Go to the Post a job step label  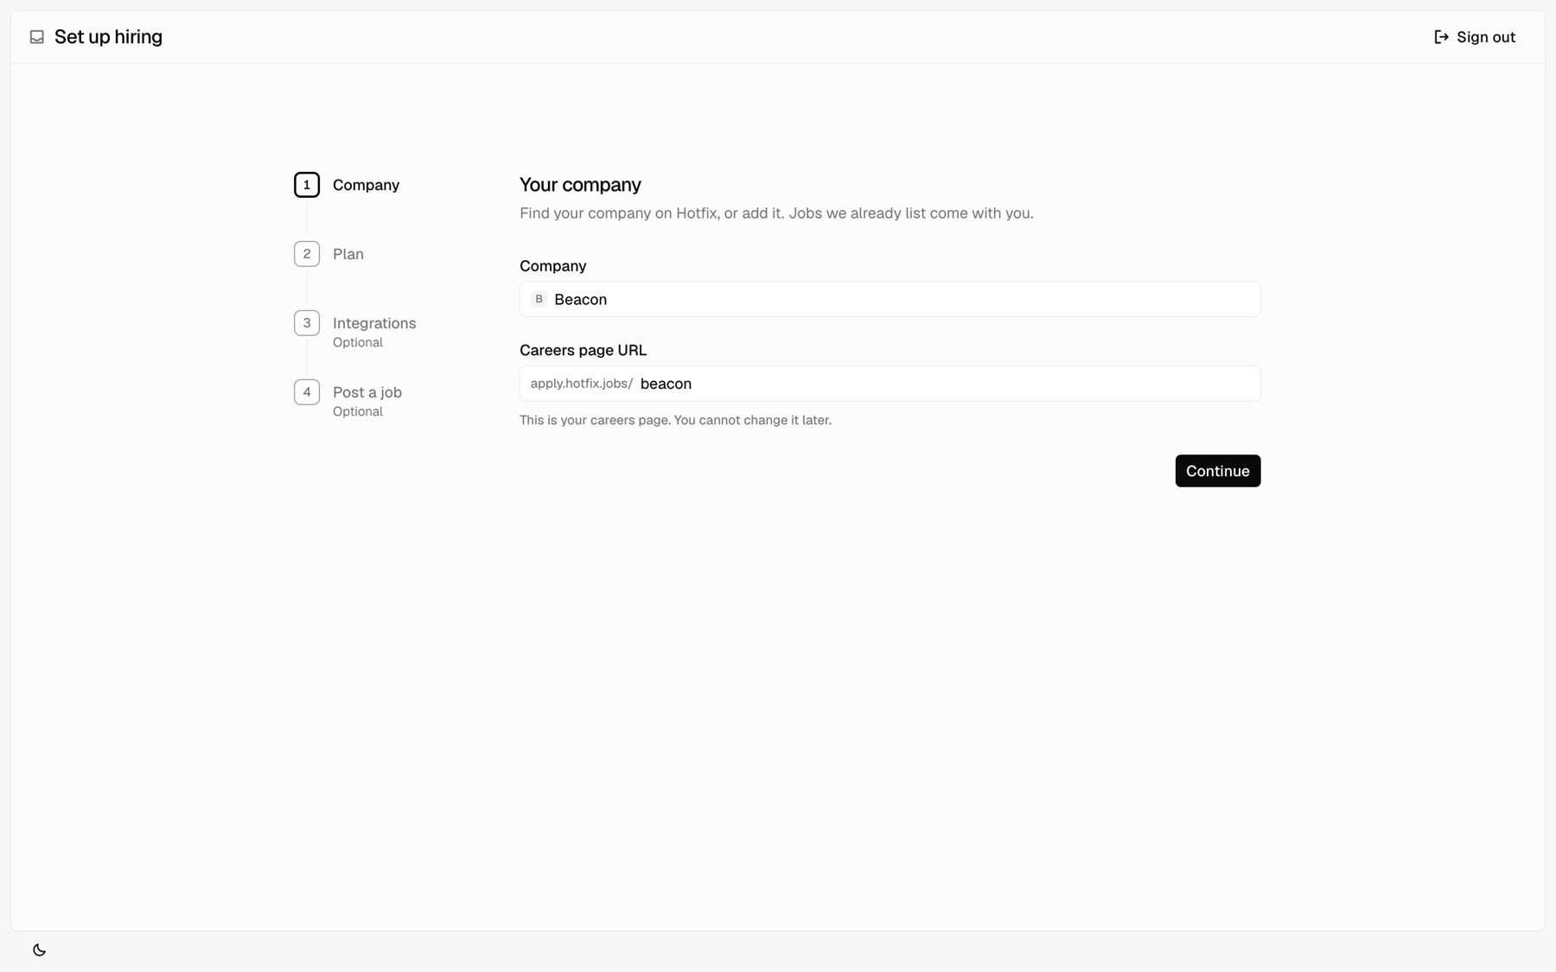367,392
